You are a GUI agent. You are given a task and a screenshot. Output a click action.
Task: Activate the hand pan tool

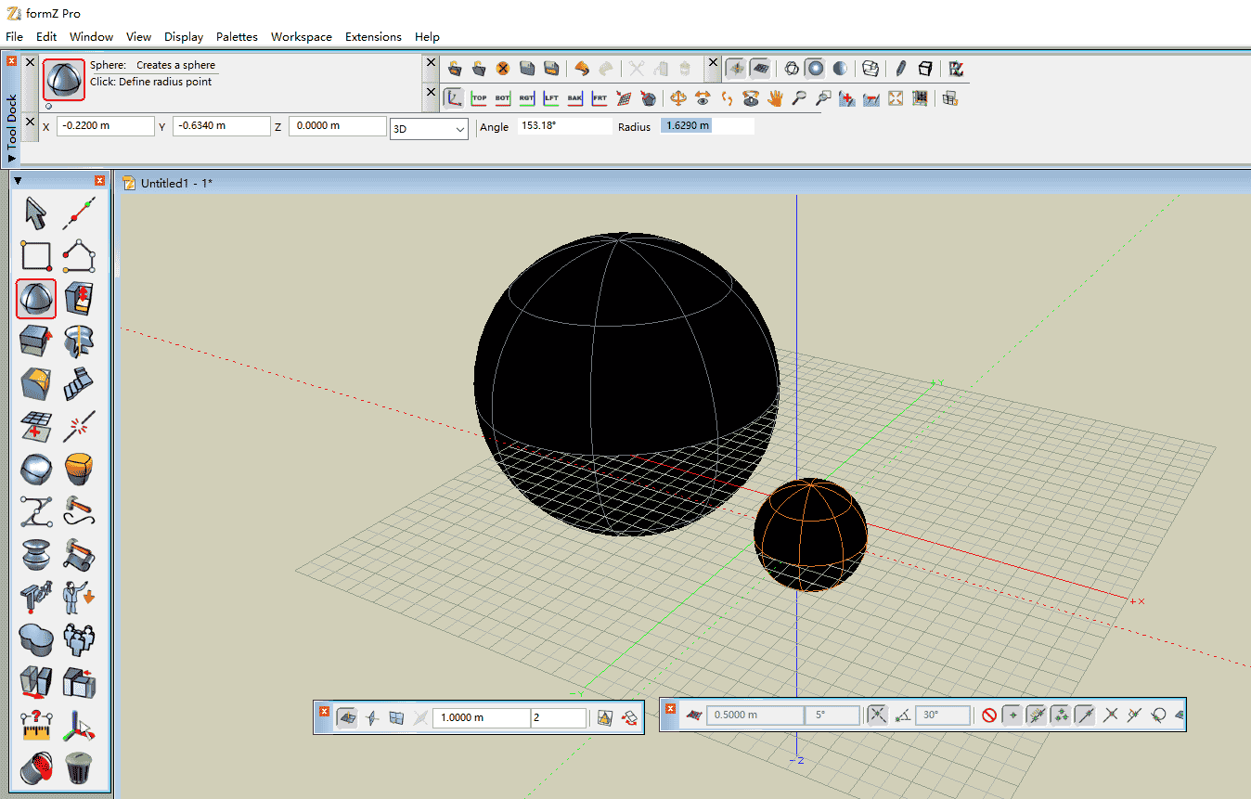tap(774, 97)
